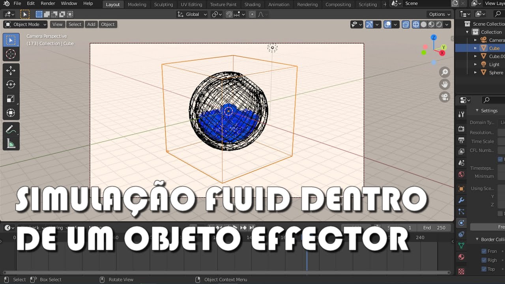Image resolution: width=505 pixels, height=284 pixels.
Task: Switch to rendered viewport shading
Action: click(439, 24)
